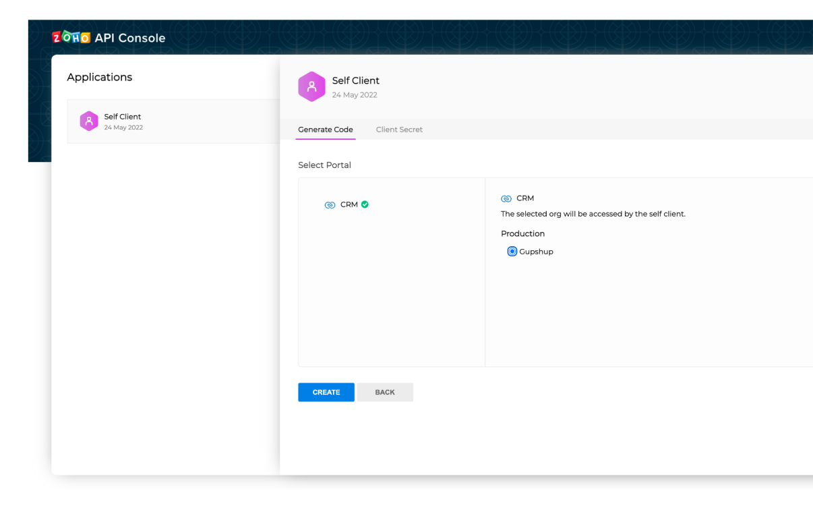Image resolution: width=813 pixels, height=506 pixels.
Task: Click the CRM icon in the details pane
Action: point(506,198)
